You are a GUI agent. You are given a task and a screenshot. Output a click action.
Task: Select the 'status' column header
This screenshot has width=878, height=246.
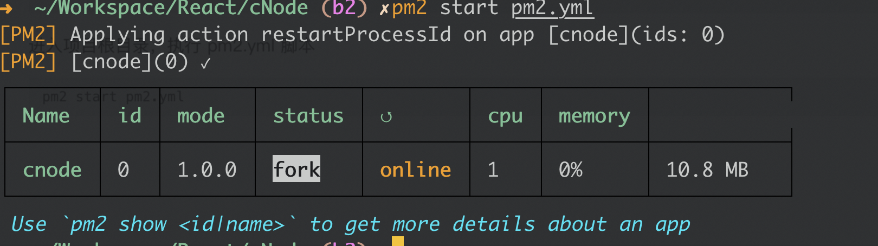pos(308,115)
